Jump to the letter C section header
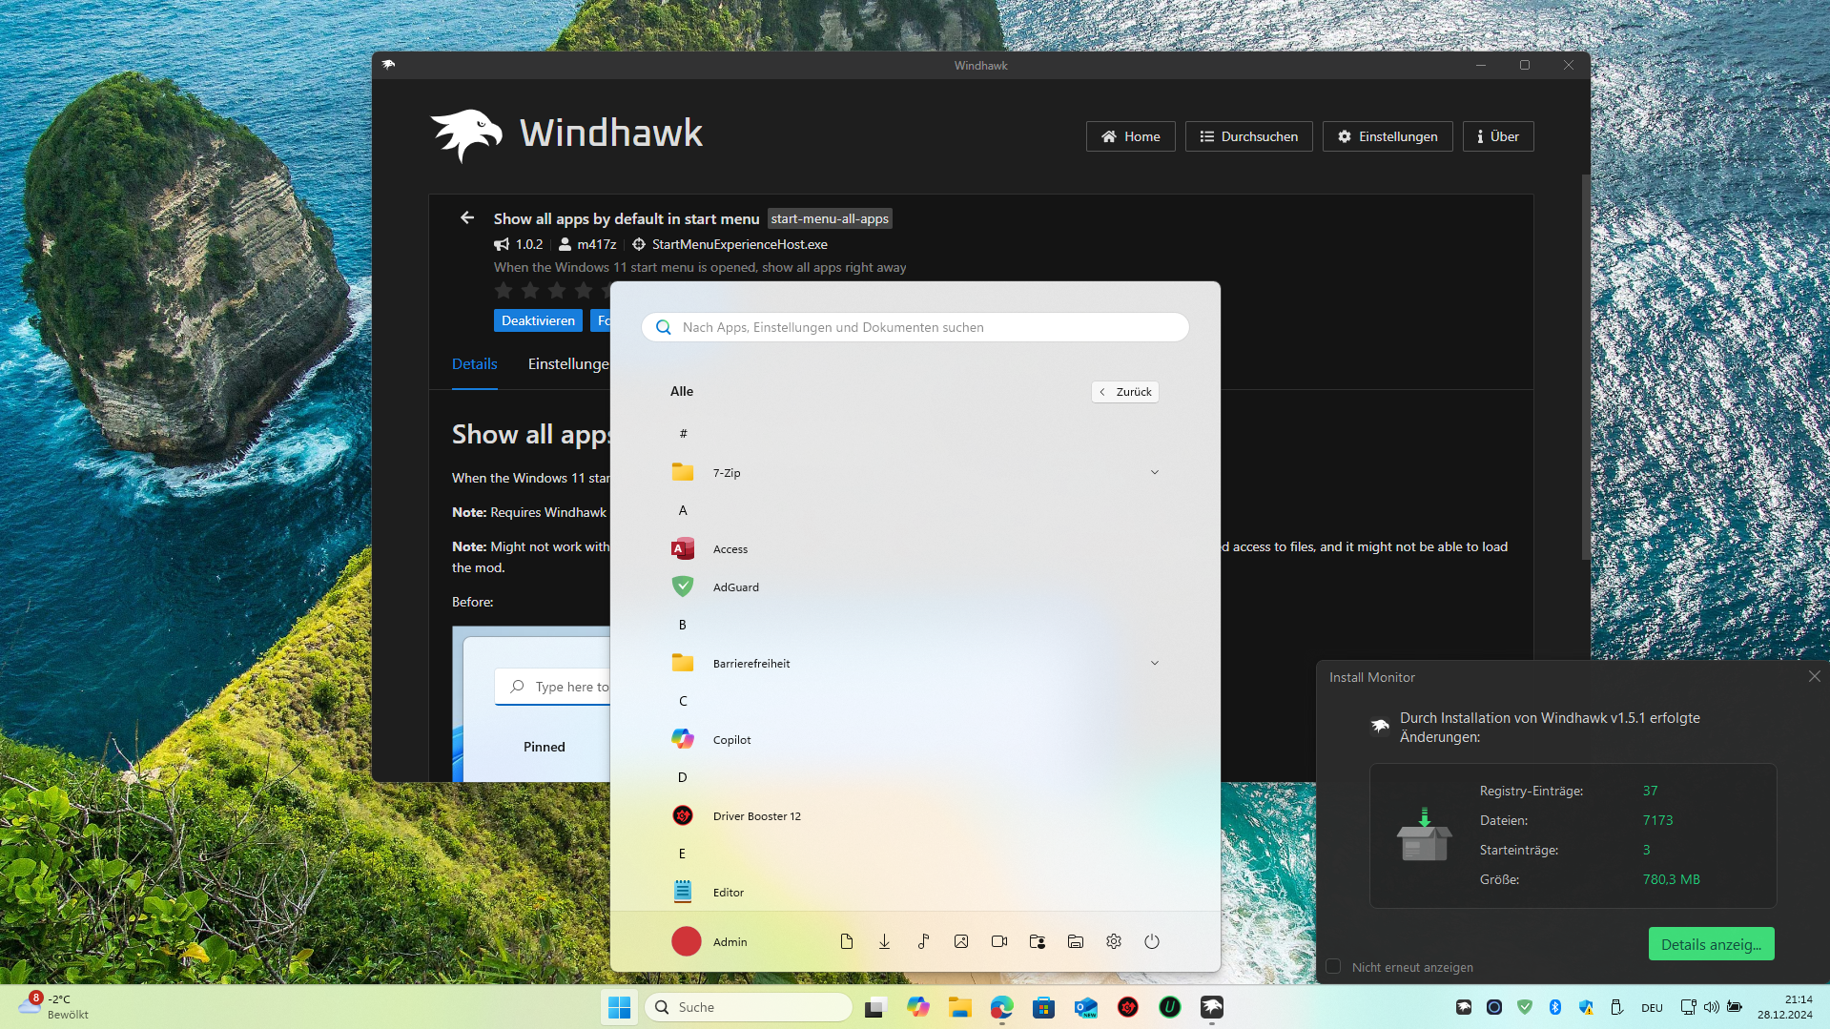The image size is (1830, 1029). [x=683, y=701]
